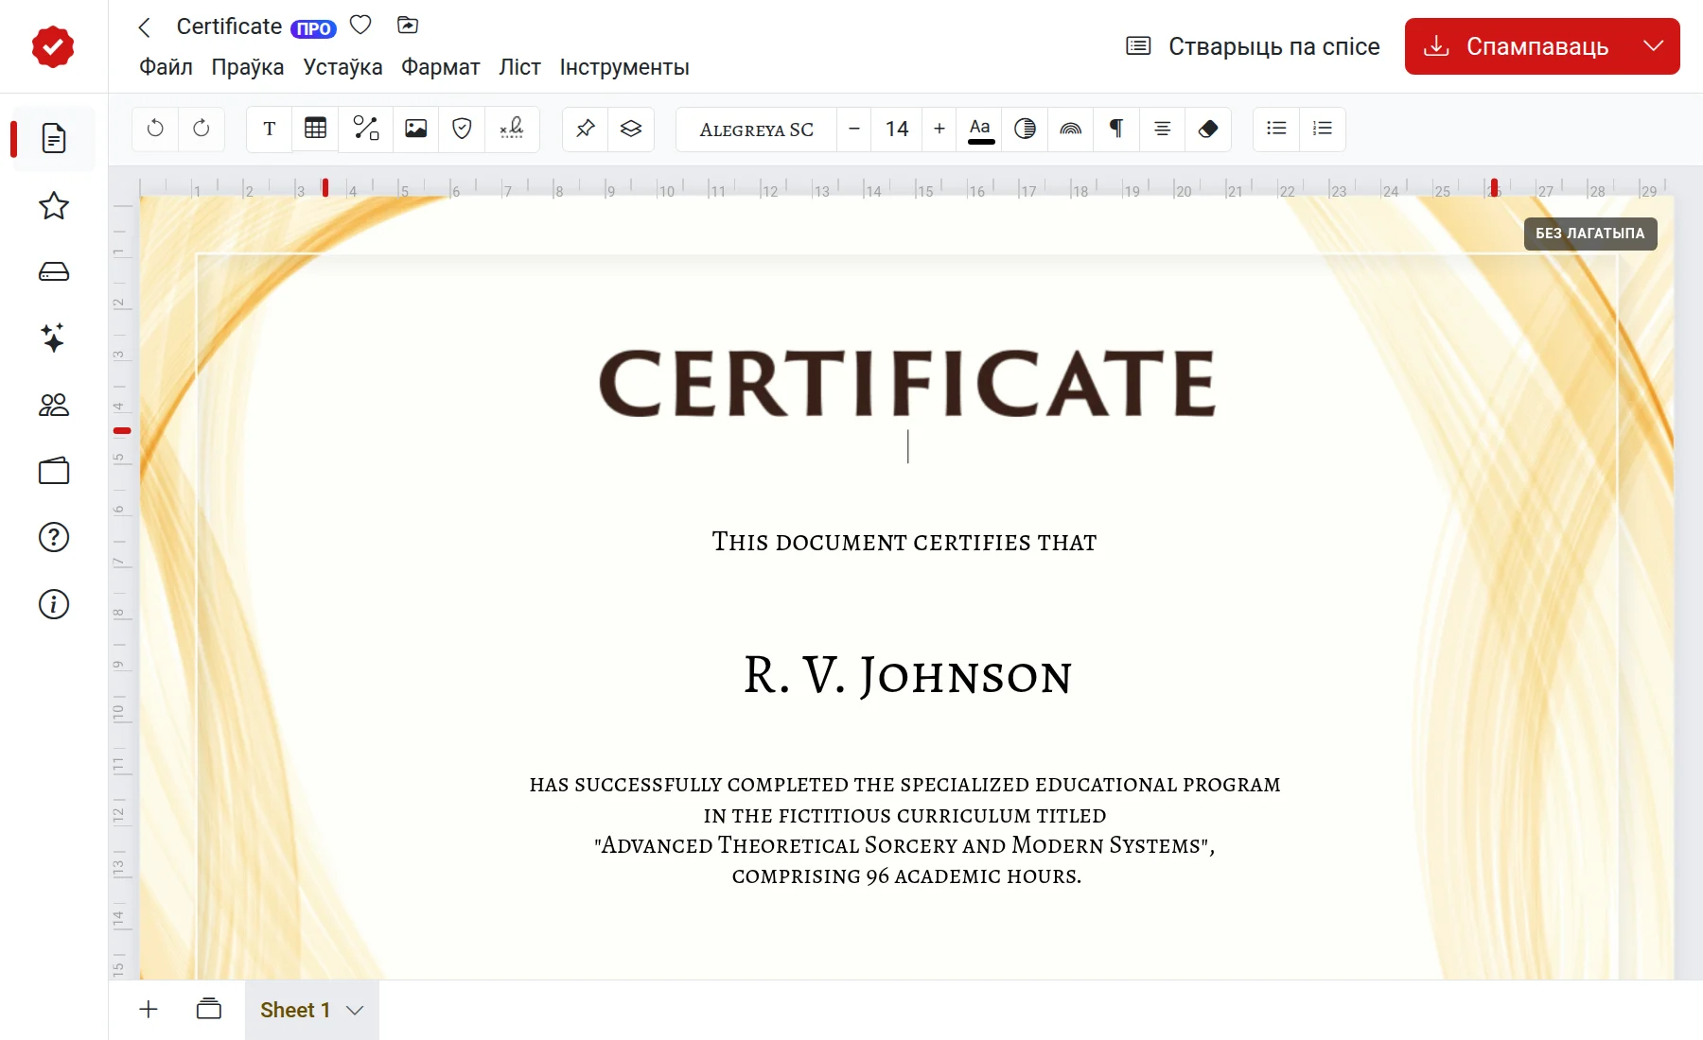Open the text color Aa swatch
The width and height of the screenshot is (1703, 1040).
pyautogui.click(x=981, y=130)
